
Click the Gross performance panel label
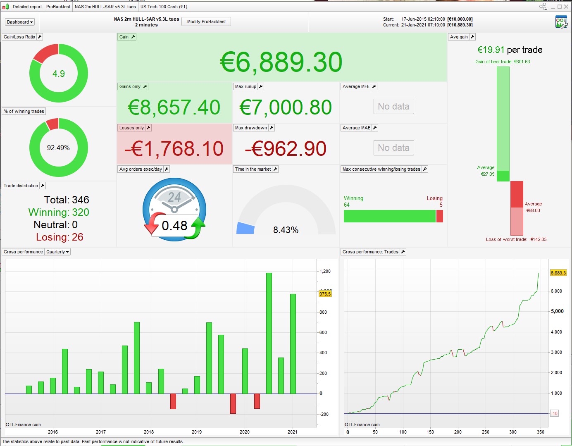23,252
